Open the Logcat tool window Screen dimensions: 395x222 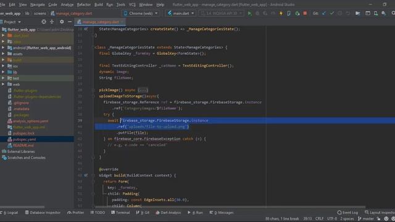(10, 213)
